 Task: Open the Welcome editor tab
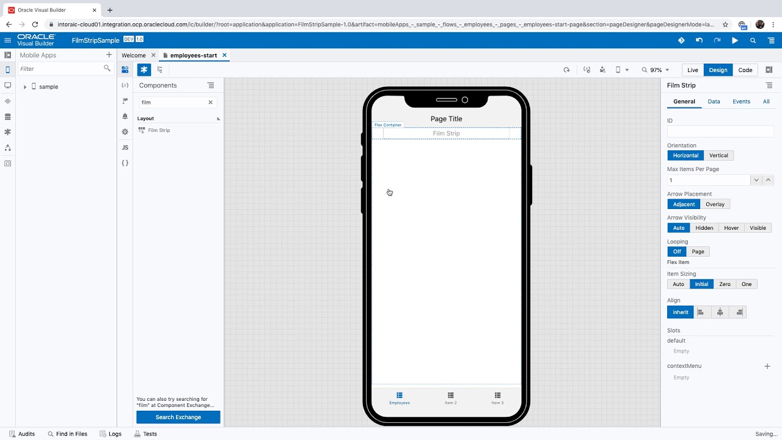click(134, 55)
